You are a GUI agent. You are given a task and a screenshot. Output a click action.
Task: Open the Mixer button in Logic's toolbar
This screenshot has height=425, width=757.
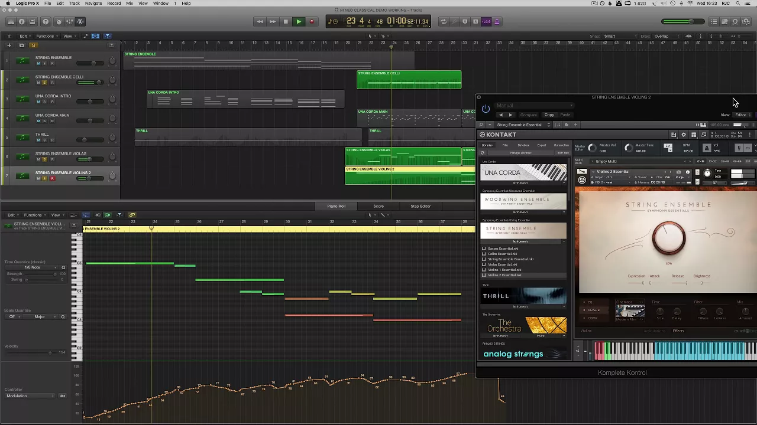69,22
